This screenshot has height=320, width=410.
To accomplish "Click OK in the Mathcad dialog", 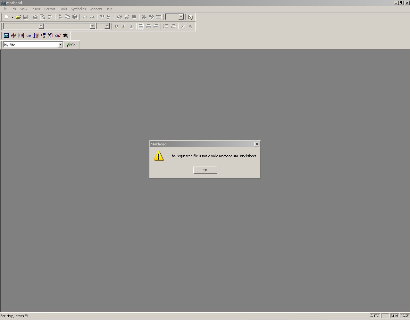I will [205, 170].
